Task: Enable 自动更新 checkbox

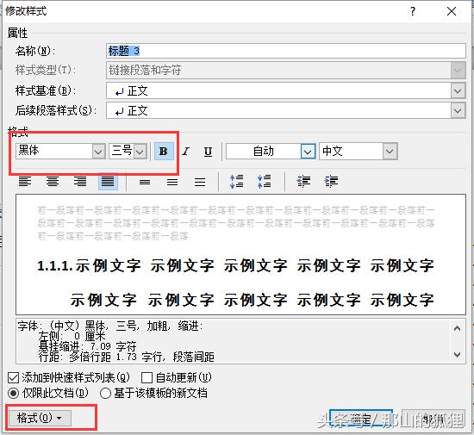Action: (147, 377)
